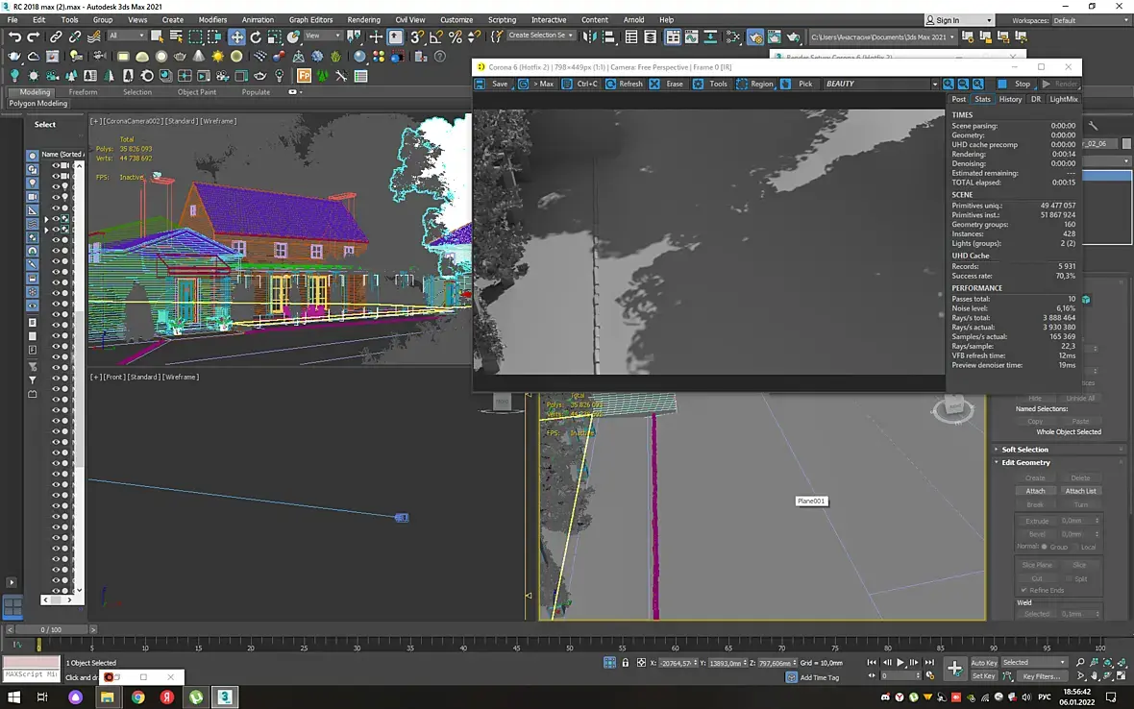The image size is (1134, 709).
Task: Switch to the LightMix tab
Action: [1063, 99]
